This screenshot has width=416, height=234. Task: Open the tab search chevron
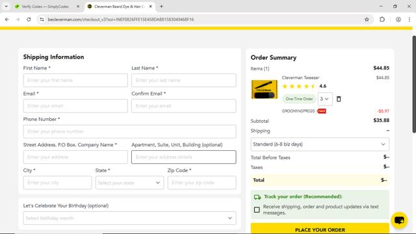(x=6, y=6)
